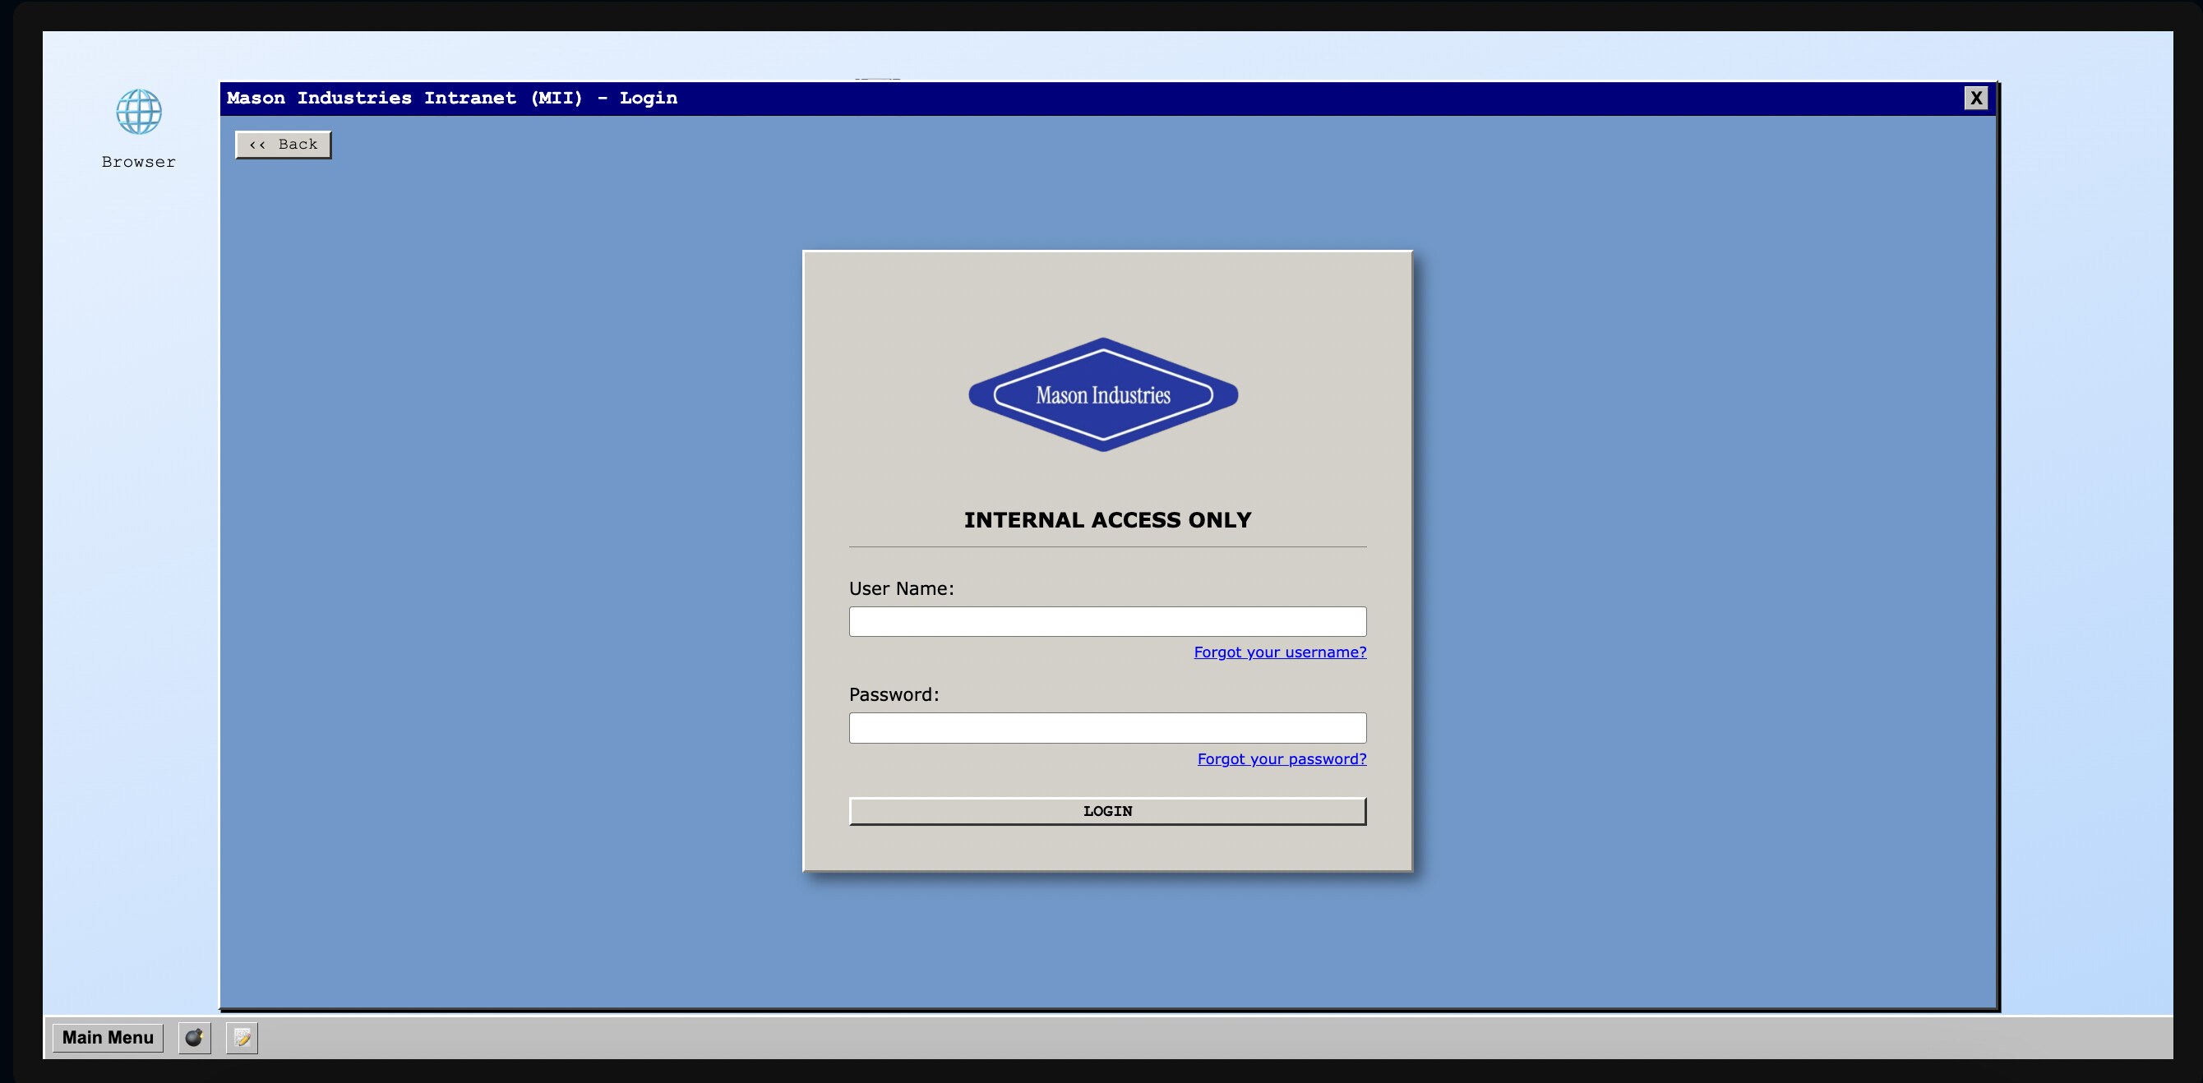
Task: Click the bomb icon next to Main Menu
Action: 194,1037
